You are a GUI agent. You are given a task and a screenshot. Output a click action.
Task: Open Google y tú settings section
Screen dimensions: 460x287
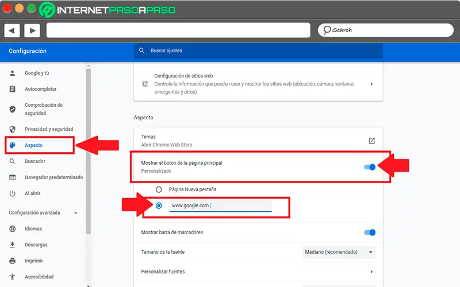tap(37, 73)
